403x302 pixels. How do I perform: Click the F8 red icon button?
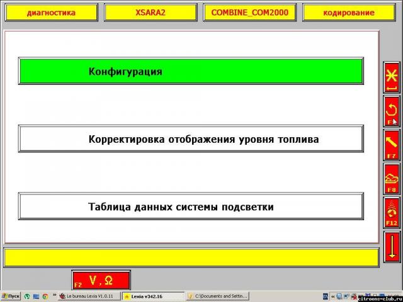click(x=392, y=179)
